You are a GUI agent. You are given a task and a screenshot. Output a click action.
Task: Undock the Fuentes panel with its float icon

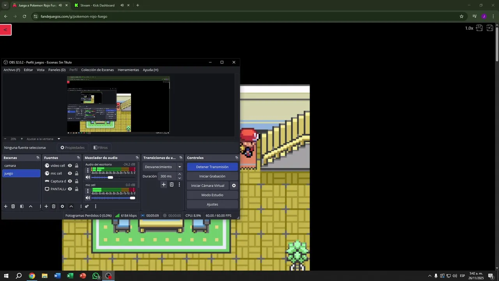tap(78, 158)
